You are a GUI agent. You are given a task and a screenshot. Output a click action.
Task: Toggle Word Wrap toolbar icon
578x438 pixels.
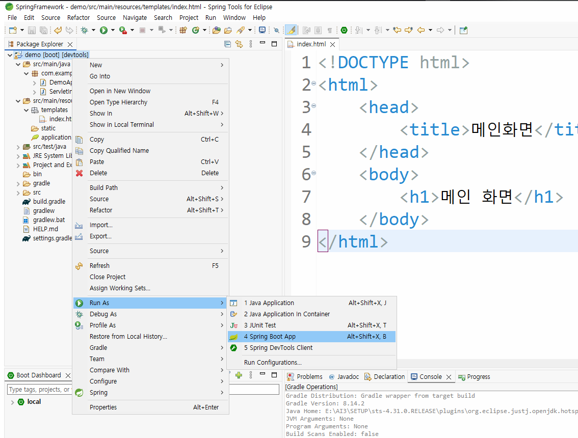[306, 30]
